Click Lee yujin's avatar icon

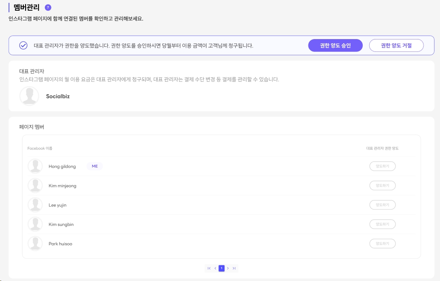click(35, 205)
